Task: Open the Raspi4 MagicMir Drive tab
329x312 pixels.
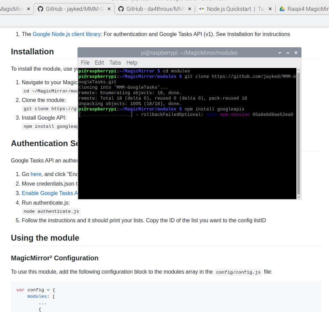Action: tap(303, 9)
